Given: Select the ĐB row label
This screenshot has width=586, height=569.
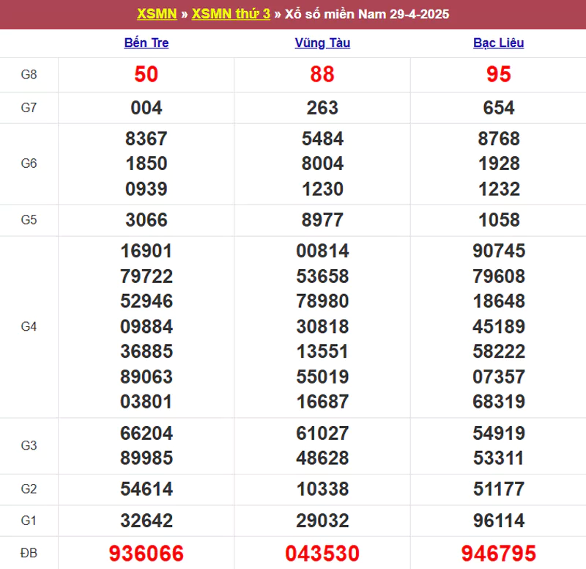Looking at the screenshot, I should tap(29, 553).
